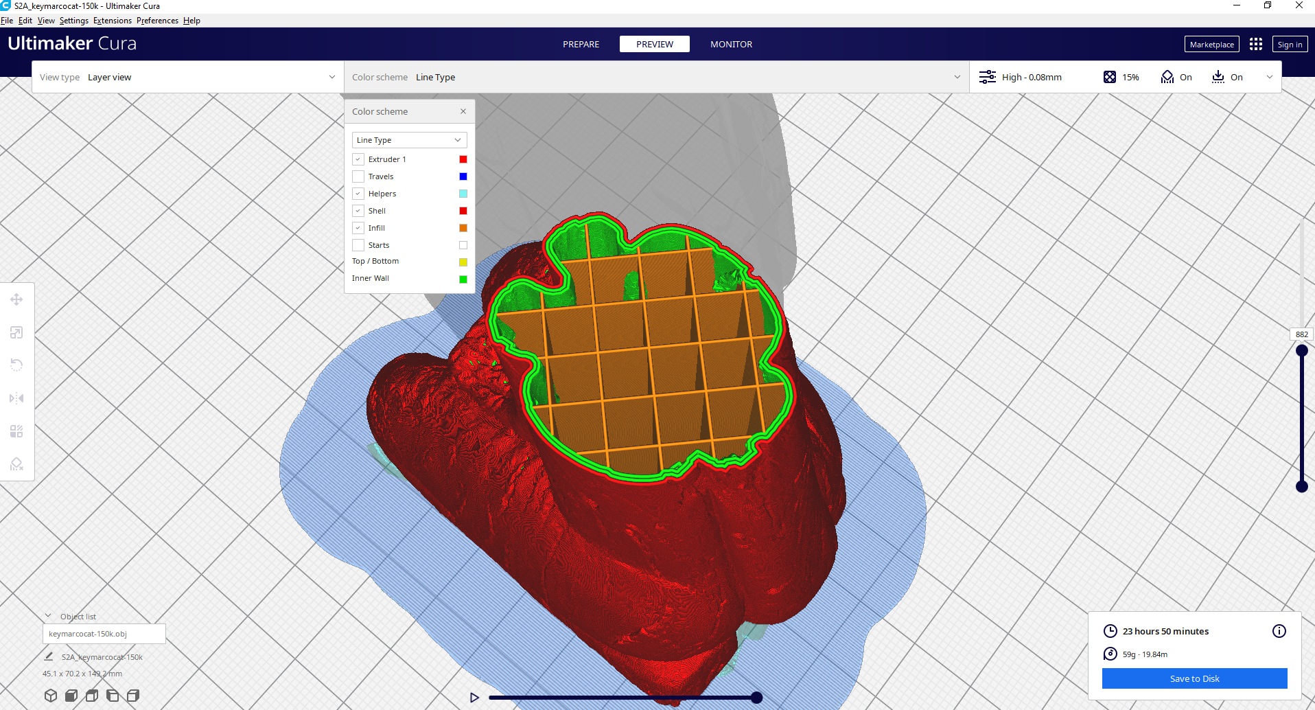This screenshot has height=710, width=1315.
Task: Select the Rotate tool in left toolbar
Action: [x=16, y=365]
